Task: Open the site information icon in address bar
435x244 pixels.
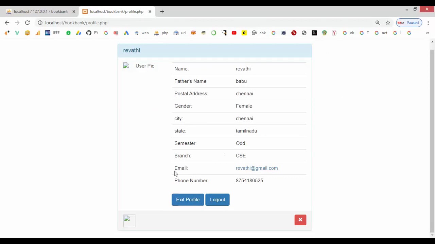Action: [40, 23]
